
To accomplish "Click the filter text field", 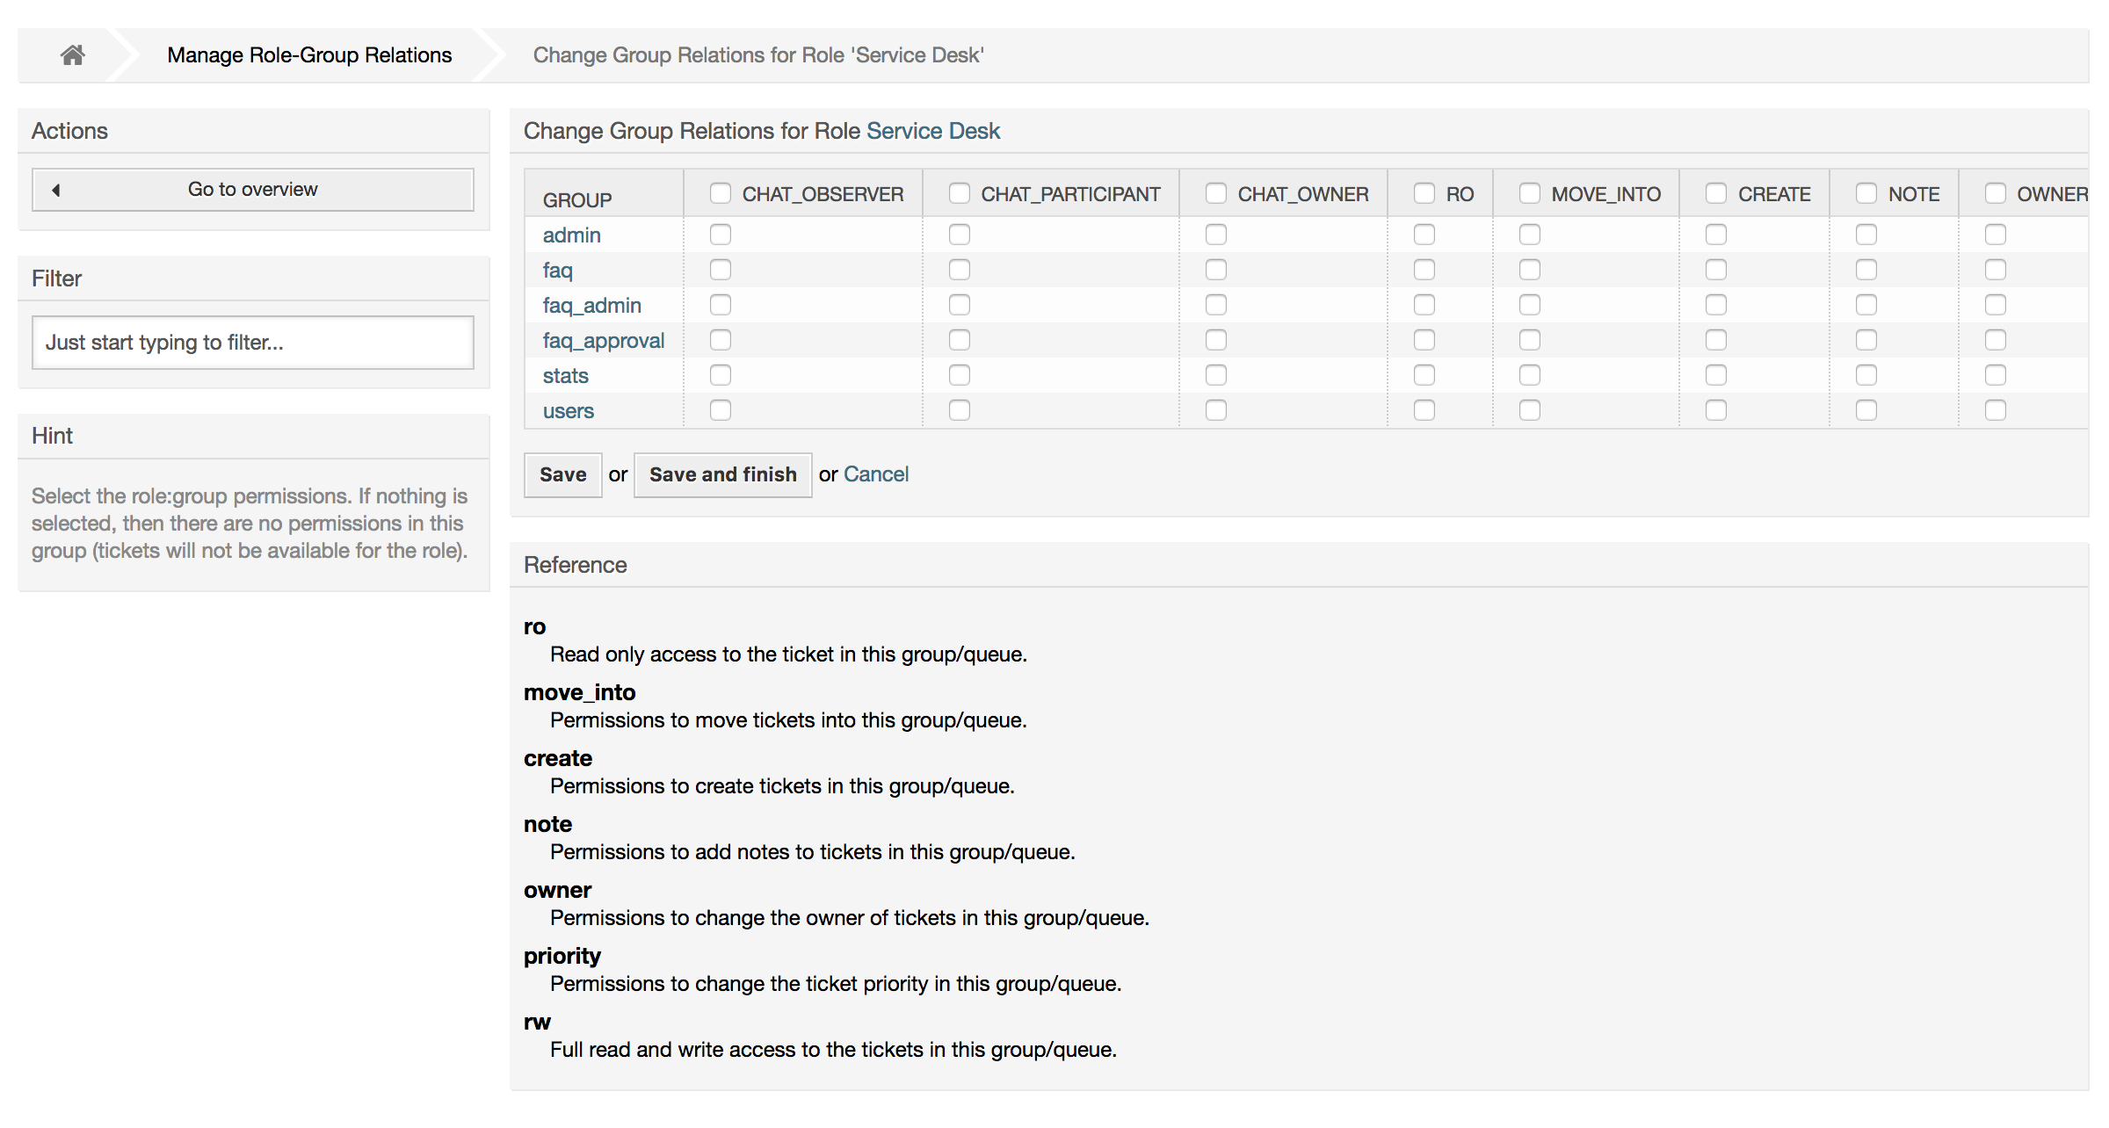I will [252, 342].
